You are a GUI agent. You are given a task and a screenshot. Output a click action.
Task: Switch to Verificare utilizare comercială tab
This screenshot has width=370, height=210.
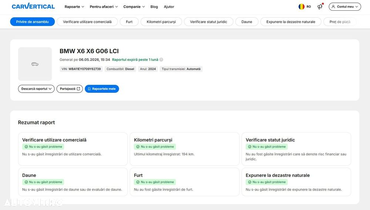pos(87,22)
